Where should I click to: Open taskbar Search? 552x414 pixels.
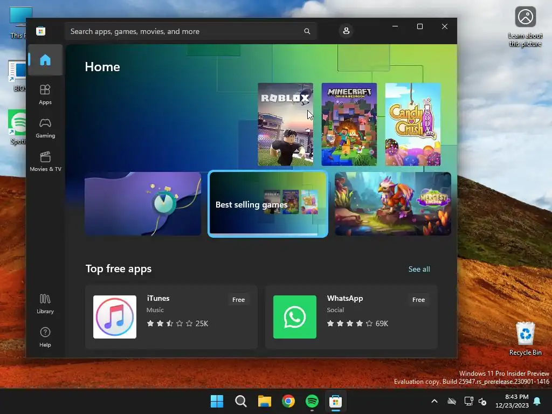(241, 401)
